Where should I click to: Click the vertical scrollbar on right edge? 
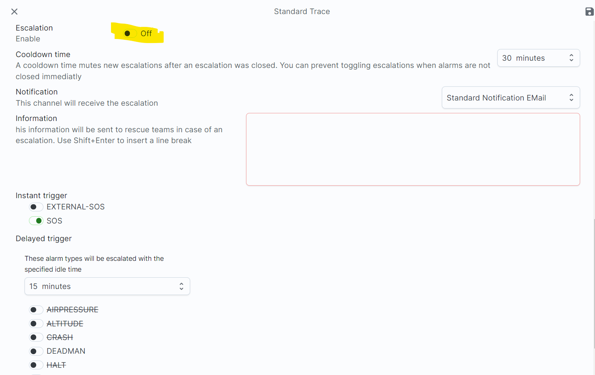pos(594,281)
